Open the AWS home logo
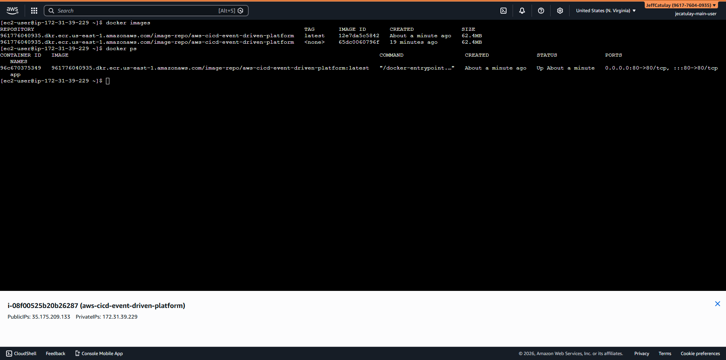726x360 pixels. [x=12, y=11]
